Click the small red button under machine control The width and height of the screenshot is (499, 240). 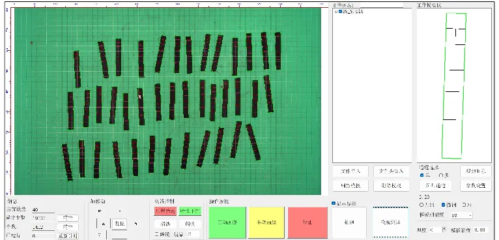165,211
